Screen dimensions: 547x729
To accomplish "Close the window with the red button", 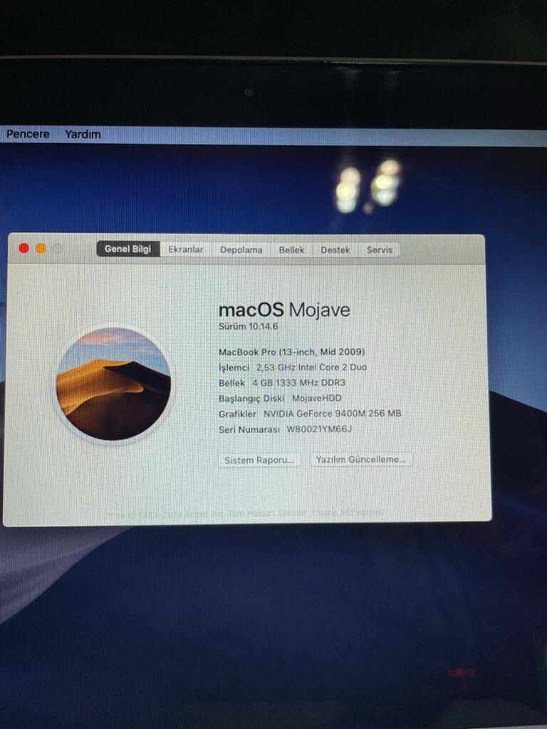I will 24,248.
